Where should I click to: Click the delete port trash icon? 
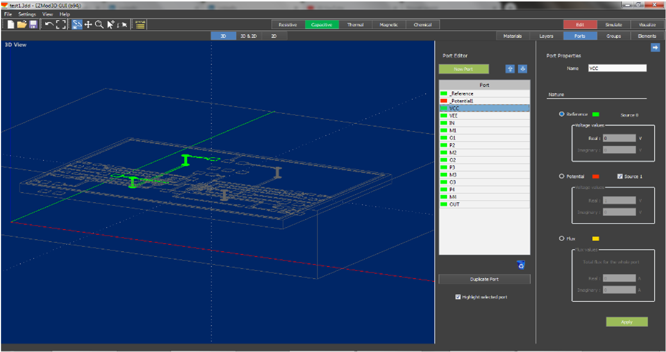click(x=520, y=265)
